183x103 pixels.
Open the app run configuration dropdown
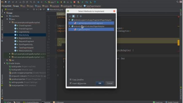point(52,2)
